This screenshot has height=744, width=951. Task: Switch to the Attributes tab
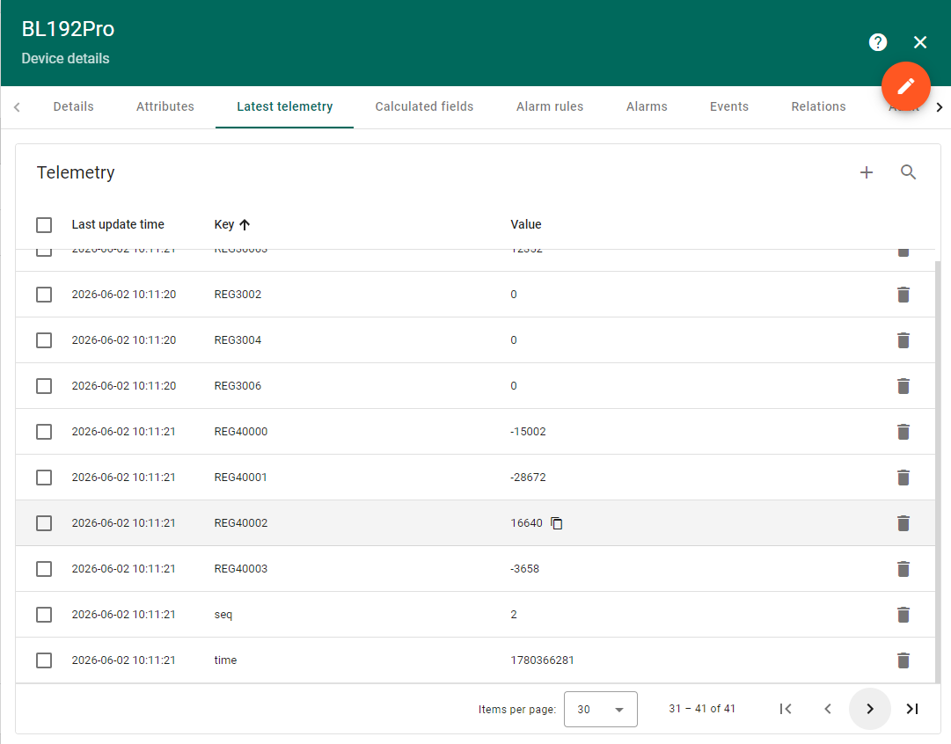[x=165, y=106]
